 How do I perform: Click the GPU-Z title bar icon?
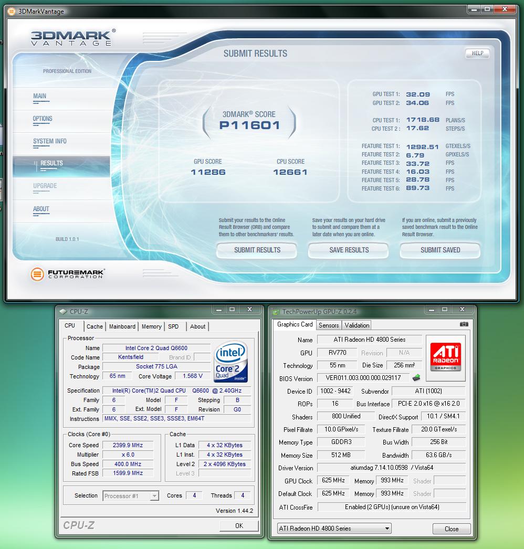click(x=276, y=312)
